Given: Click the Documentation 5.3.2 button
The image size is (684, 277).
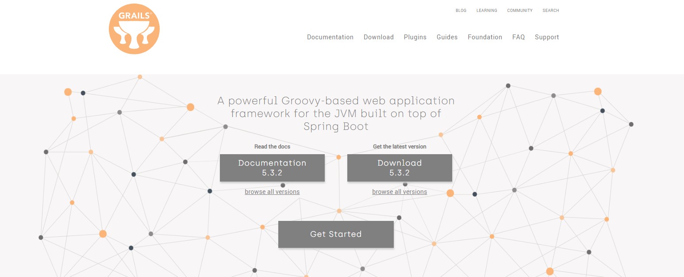Looking at the screenshot, I should tap(272, 168).
